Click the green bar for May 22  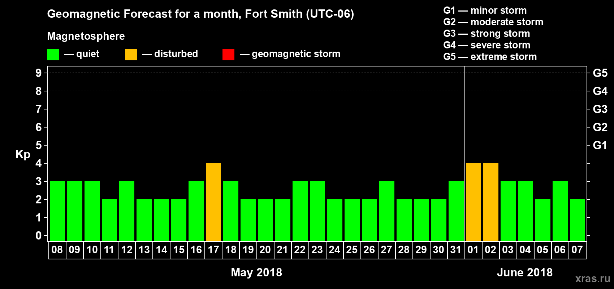point(300,211)
